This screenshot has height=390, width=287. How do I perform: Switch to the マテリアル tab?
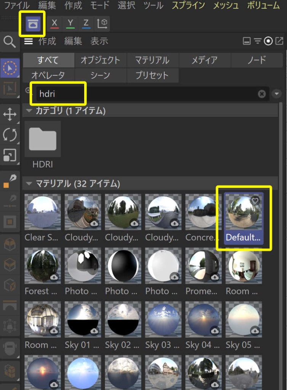click(x=152, y=60)
